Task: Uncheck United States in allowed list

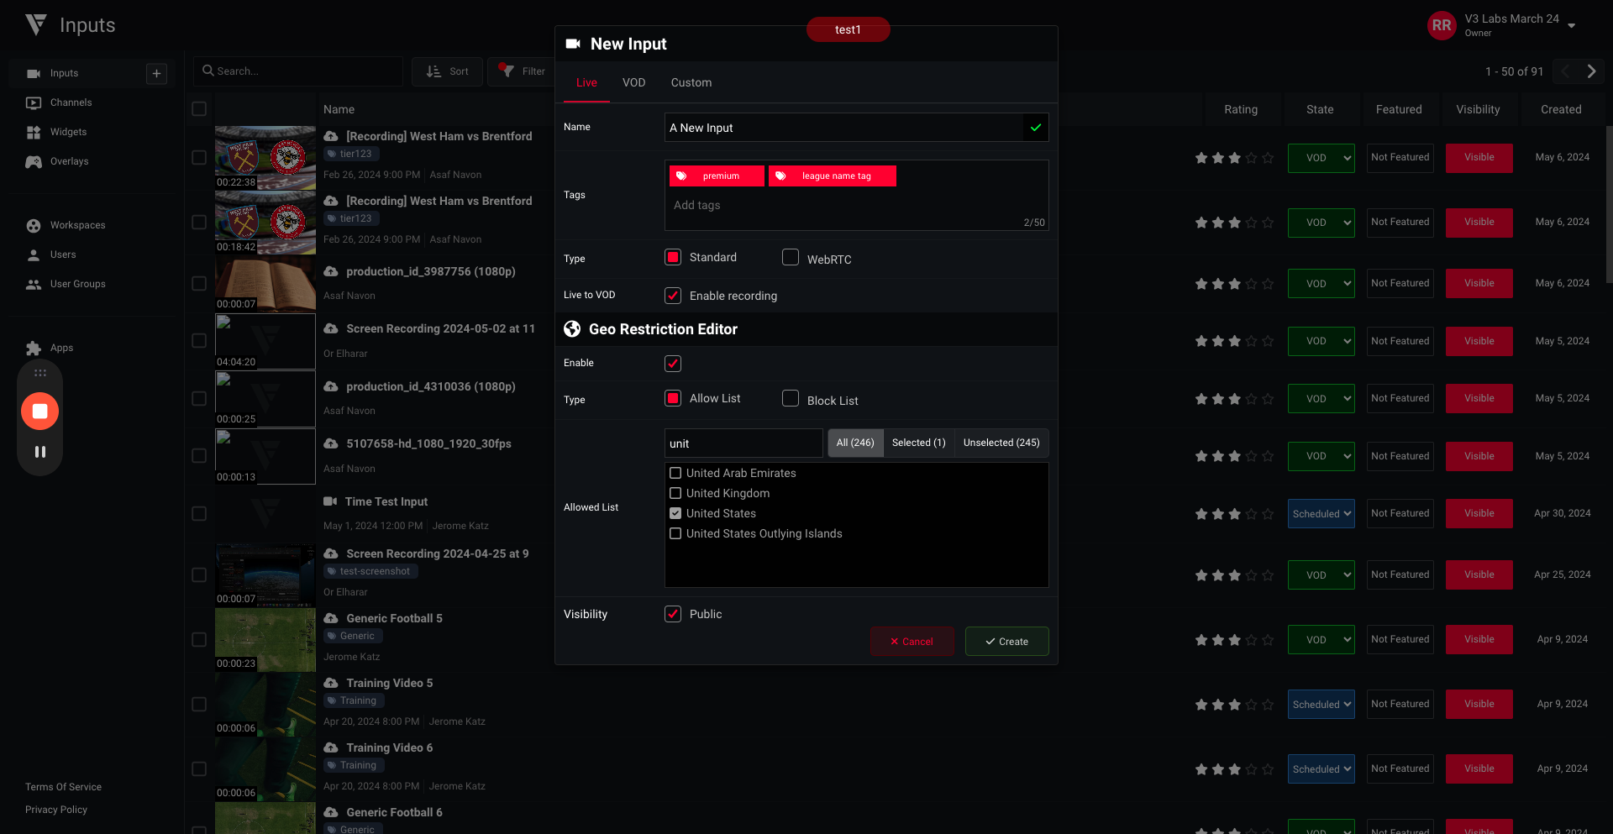Action: 675,513
